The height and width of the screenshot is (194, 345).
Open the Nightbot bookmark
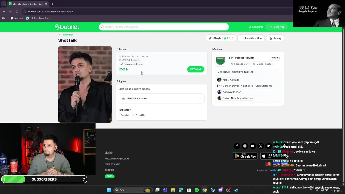[16, 18]
